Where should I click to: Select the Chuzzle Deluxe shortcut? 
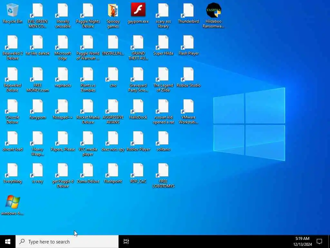(13, 112)
